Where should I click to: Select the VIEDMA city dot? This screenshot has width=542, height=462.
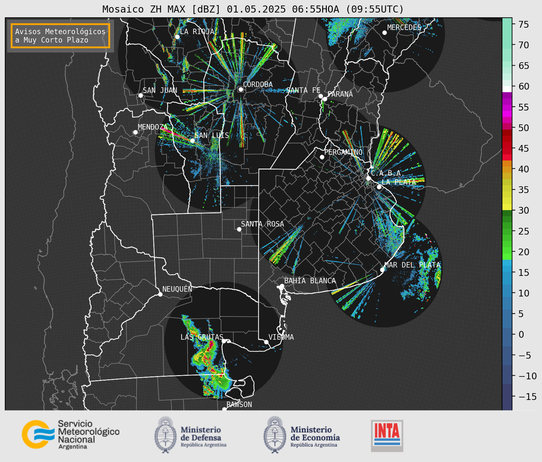pyautogui.click(x=266, y=342)
